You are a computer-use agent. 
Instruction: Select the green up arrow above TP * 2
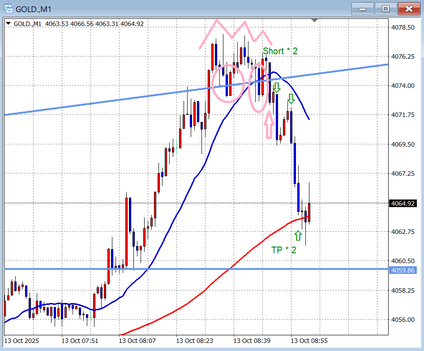point(298,235)
